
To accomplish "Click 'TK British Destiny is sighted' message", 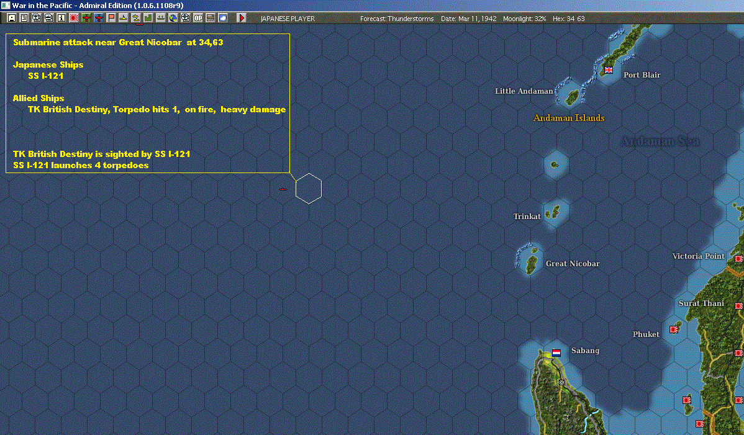I will [x=102, y=154].
